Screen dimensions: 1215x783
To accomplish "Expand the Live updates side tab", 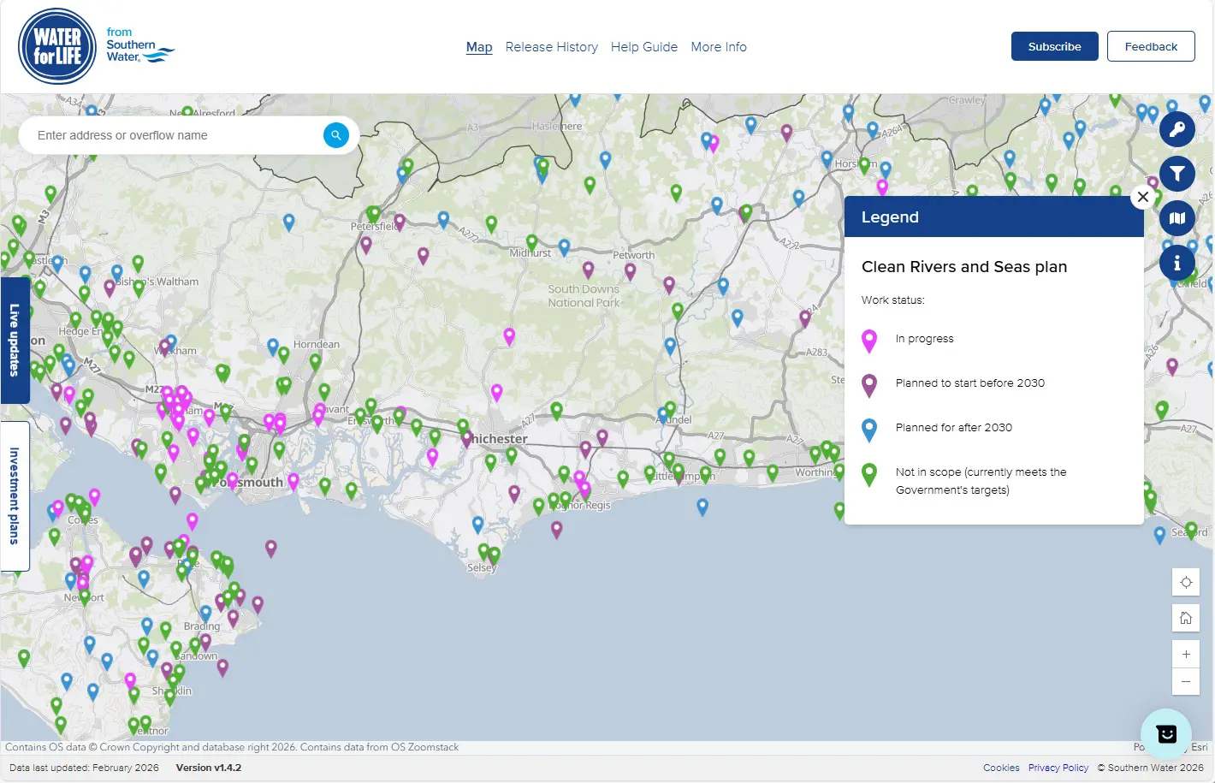I will [x=15, y=340].
